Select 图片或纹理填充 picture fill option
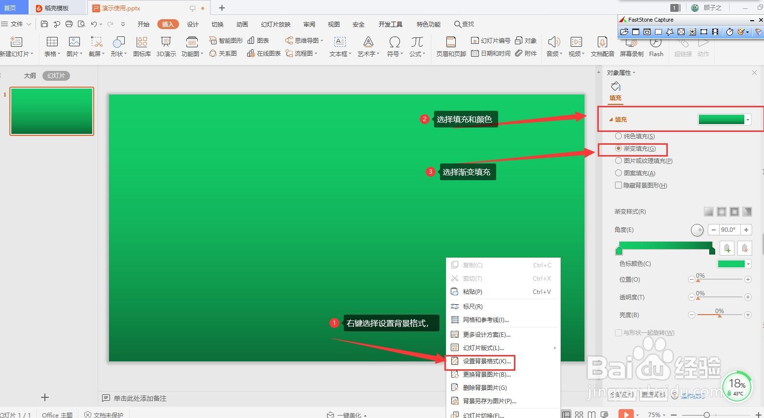The width and height of the screenshot is (764, 418). click(644, 161)
